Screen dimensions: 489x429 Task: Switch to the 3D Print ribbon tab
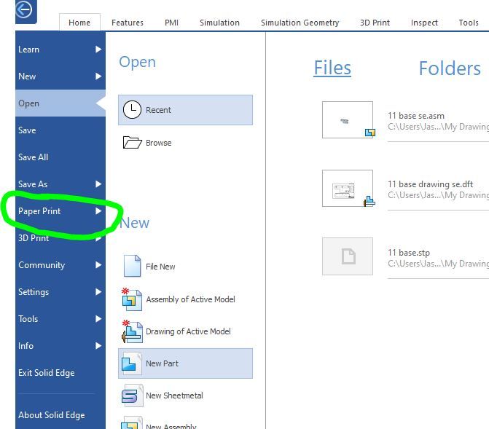(x=375, y=23)
